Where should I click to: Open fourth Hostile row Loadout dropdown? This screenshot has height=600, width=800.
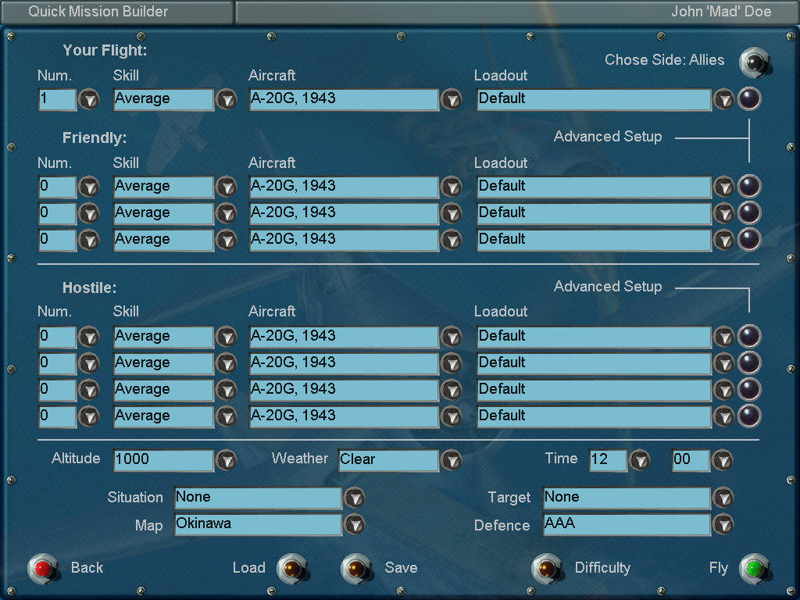[723, 417]
